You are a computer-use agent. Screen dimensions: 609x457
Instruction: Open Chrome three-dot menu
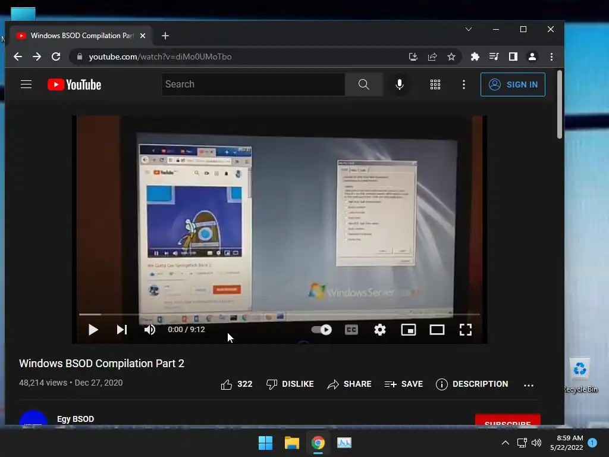(551, 57)
